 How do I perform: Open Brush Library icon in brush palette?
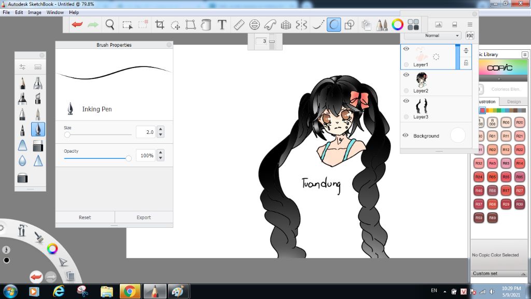[38, 67]
